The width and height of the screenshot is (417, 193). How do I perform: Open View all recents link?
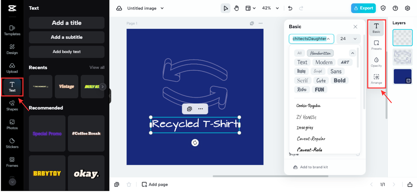(97, 67)
